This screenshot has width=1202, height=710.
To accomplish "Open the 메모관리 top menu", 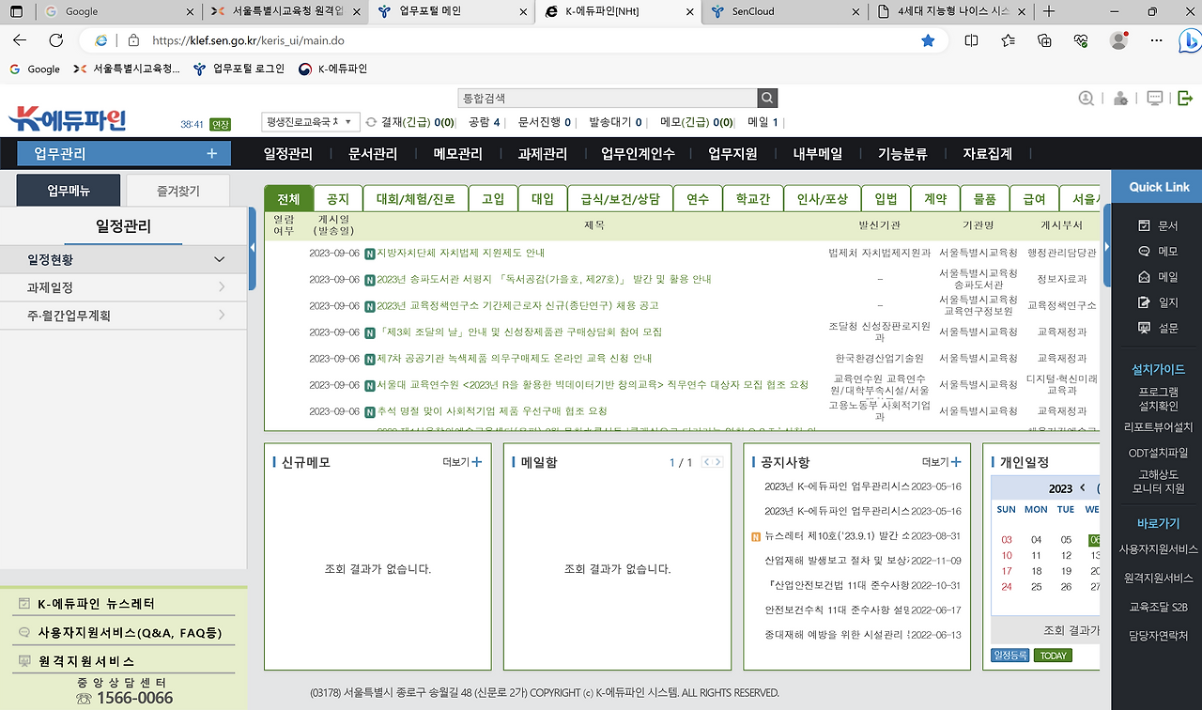I will 458,154.
